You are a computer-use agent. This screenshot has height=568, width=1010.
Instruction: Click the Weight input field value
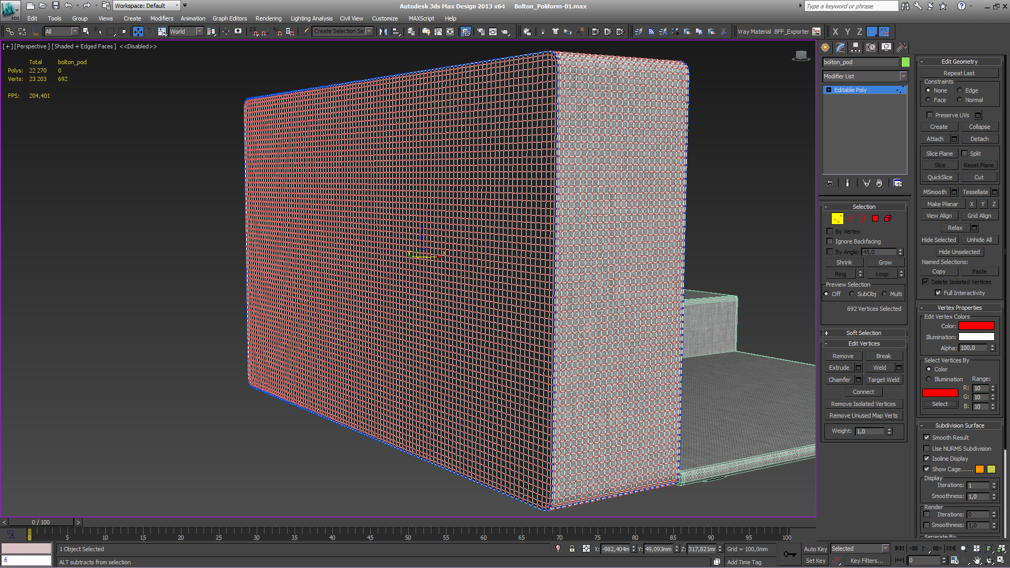[869, 431]
